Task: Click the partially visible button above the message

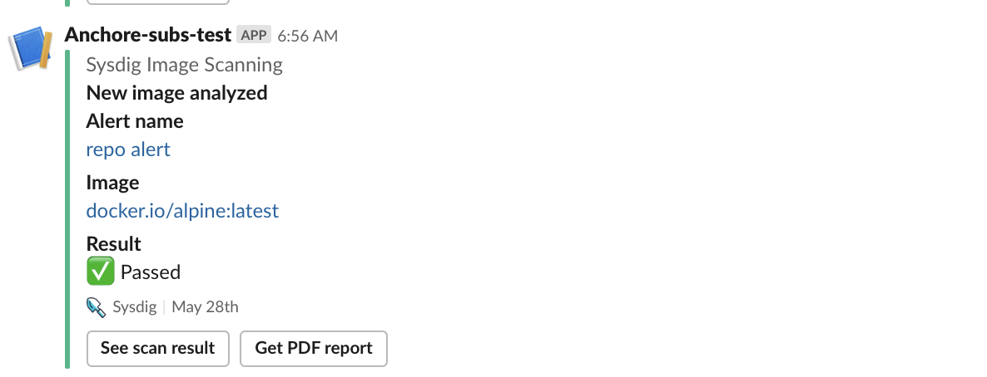Action: pyautogui.click(x=158, y=2)
